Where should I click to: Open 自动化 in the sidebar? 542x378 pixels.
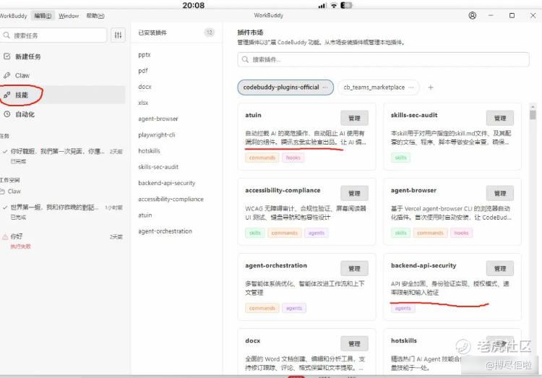(62, 114)
